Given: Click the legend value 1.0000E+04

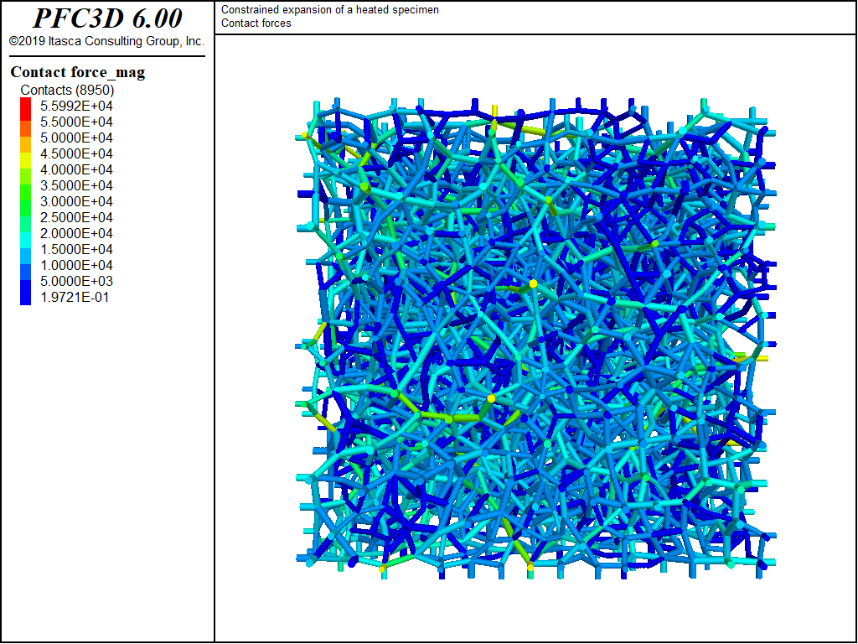Looking at the screenshot, I should 76,265.
